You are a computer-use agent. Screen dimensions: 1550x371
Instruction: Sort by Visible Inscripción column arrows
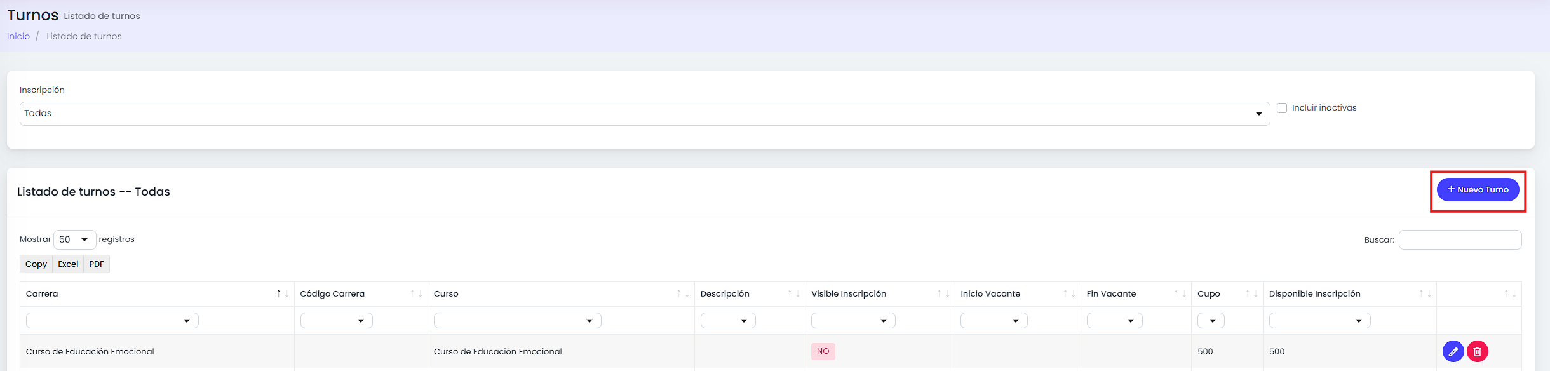pyautogui.click(x=943, y=293)
